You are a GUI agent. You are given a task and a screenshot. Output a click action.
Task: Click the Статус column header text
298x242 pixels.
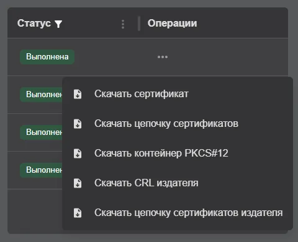[x=34, y=23]
